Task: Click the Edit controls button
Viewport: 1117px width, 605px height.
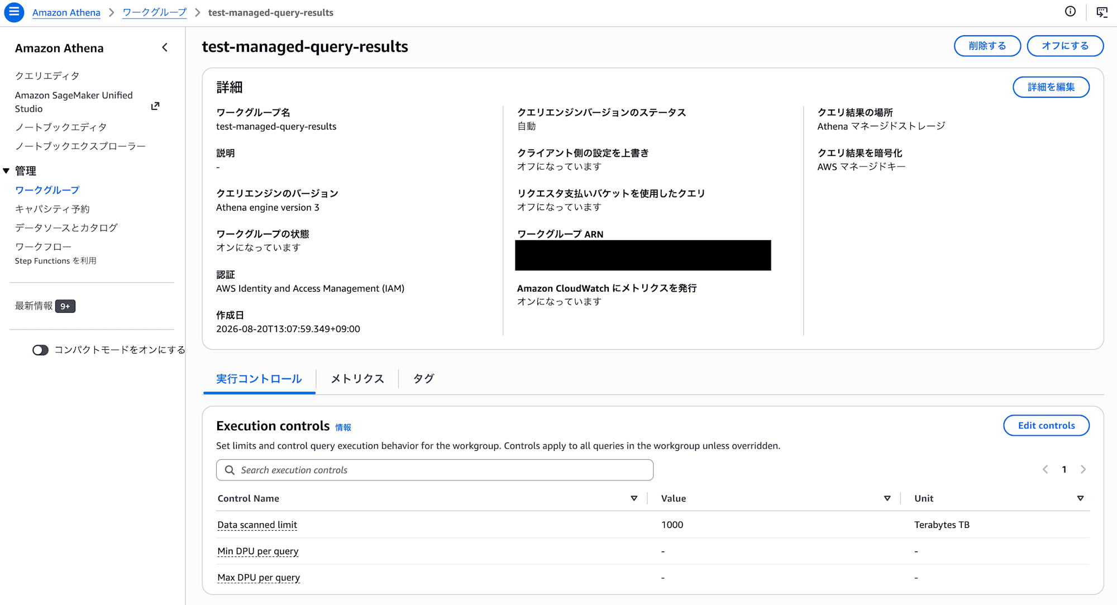Action: click(1046, 426)
